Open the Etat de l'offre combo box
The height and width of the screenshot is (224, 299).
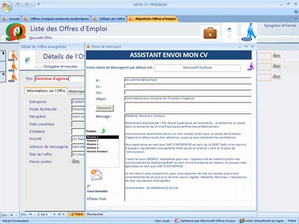78,154
